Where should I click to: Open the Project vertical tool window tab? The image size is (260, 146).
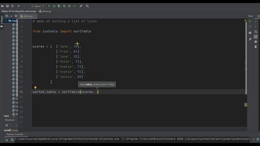point(2,21)
